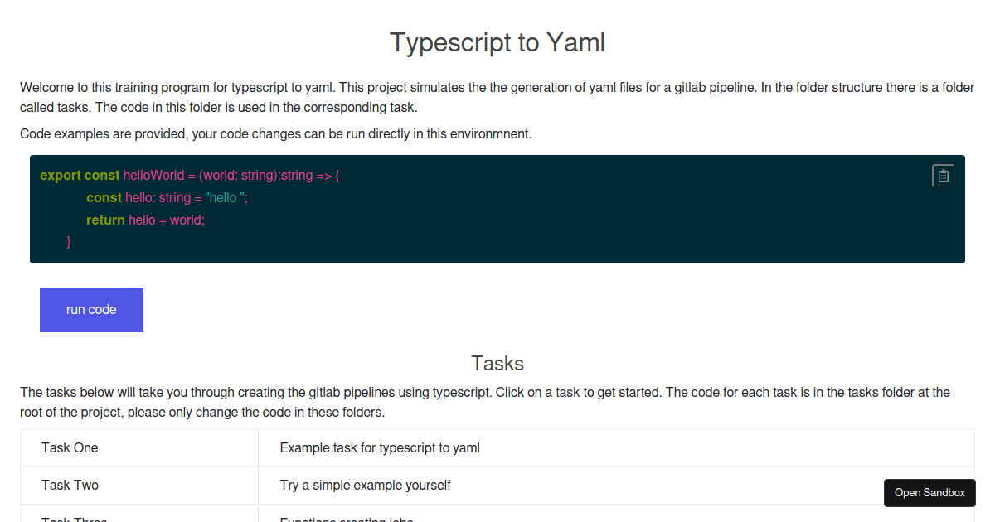Click the clipboard copy icon on the code block
Screen dimensions: 995x522
[943, 175]
